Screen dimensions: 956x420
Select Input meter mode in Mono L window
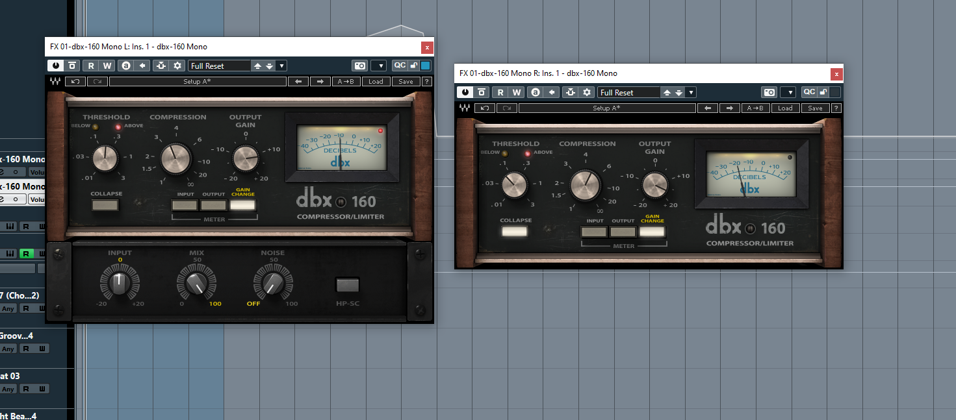coord(185,205)
